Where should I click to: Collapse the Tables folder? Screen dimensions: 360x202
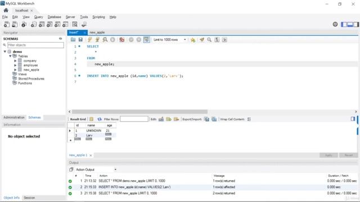point(10,56)
